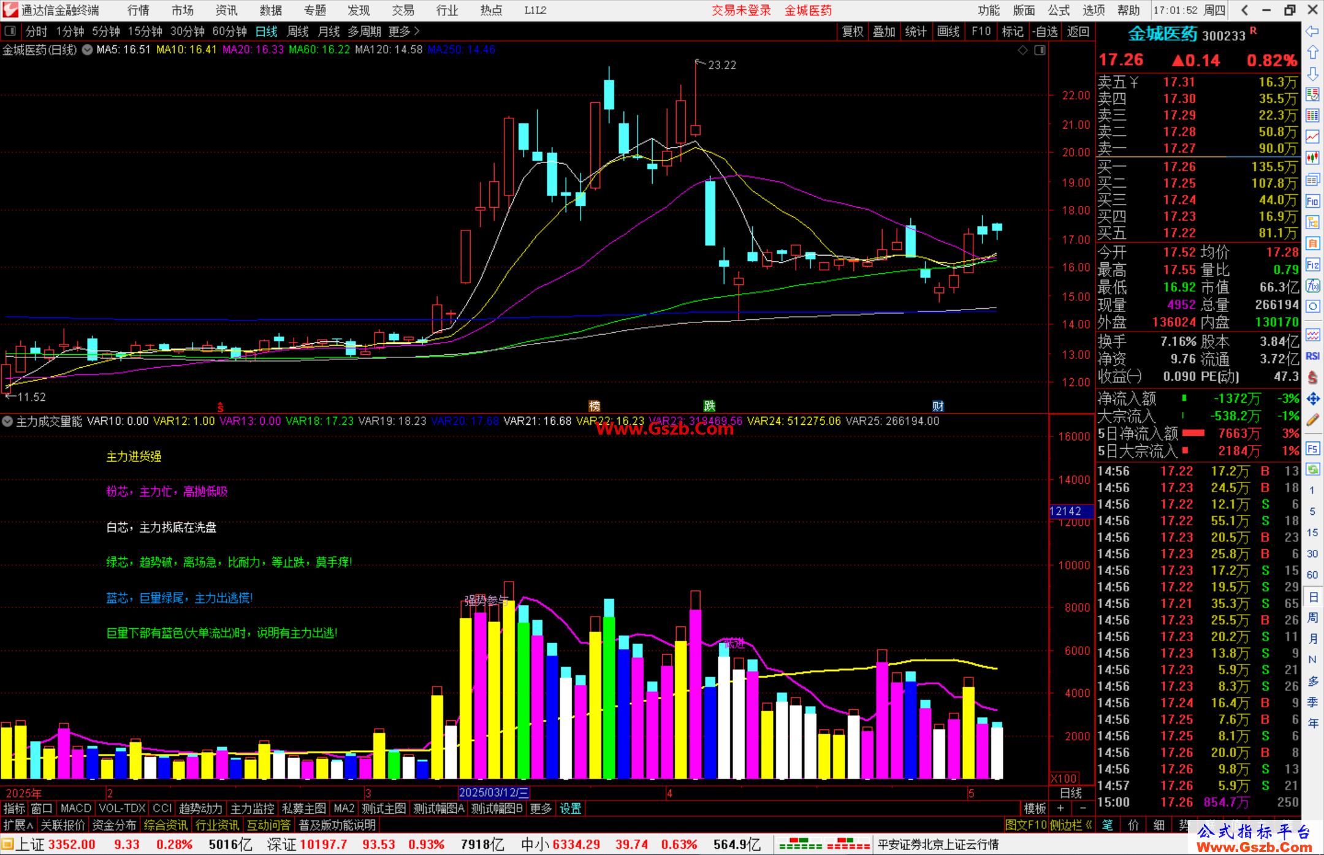The height and width of the screenshot is (855, 1324).
Task: Expand the 扩展 panel at bottom
Action: tap(18, 825)
